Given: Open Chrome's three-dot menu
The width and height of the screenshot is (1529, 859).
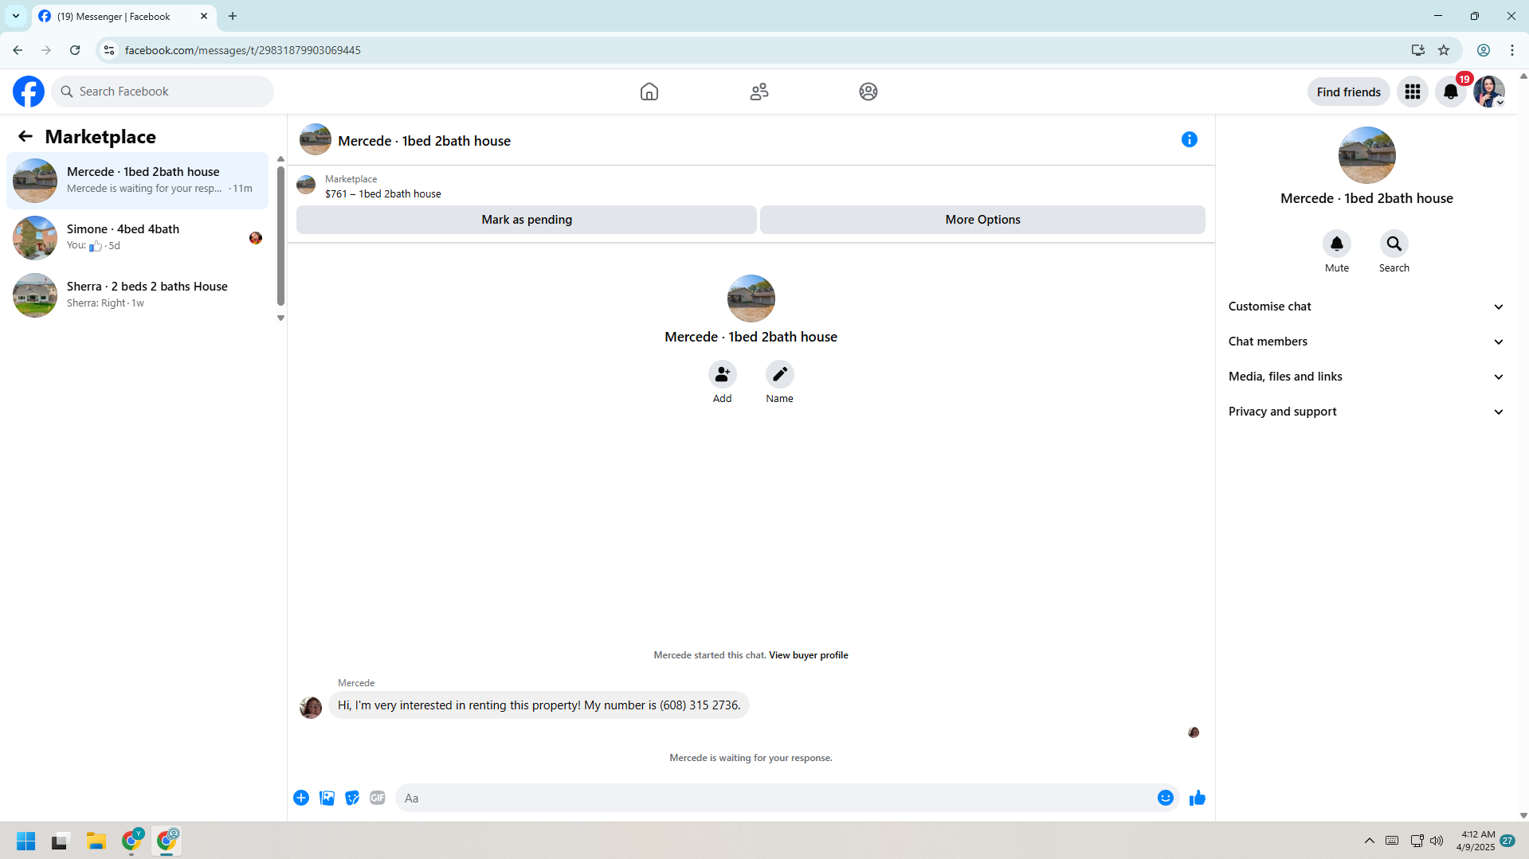Looking at the screenshot, I should [x=1512, y=50].
